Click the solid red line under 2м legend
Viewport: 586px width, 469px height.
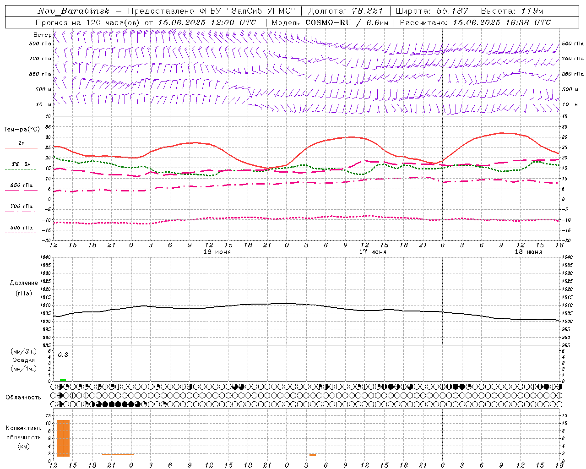click(x=21, y=148)
